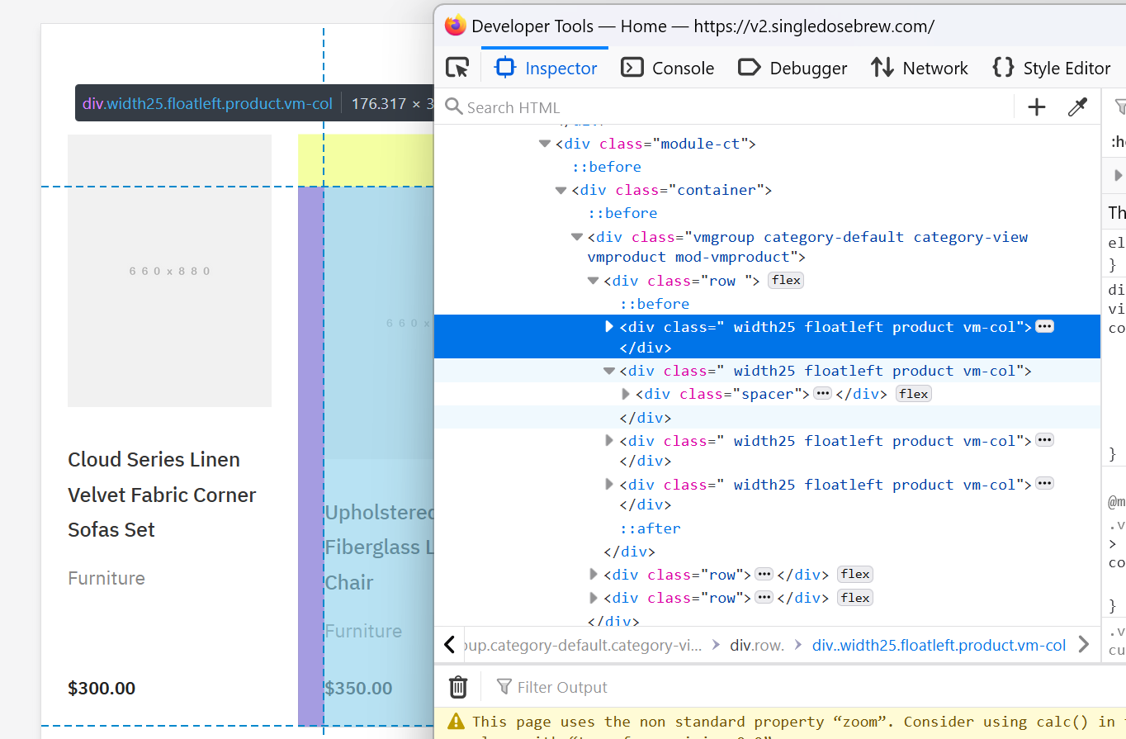Click the Firefox logo icon
The image size is (1126, 739).
point(455,26)
